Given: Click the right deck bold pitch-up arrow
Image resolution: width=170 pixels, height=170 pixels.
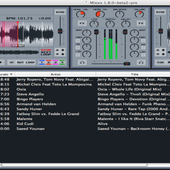Looking at the screenshot, I should click(x=163, y=50).
